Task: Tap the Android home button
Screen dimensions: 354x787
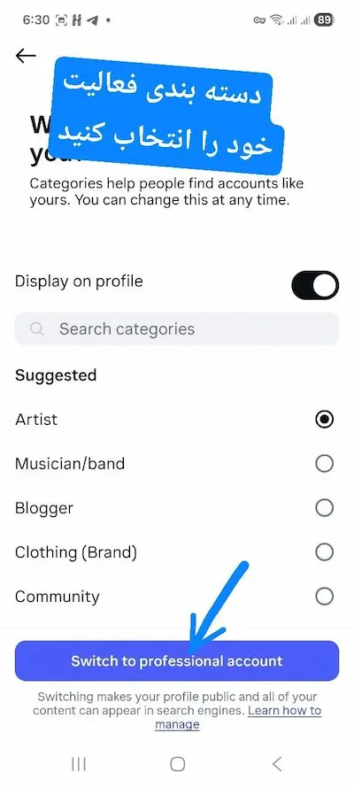Action: click(178, 764)
